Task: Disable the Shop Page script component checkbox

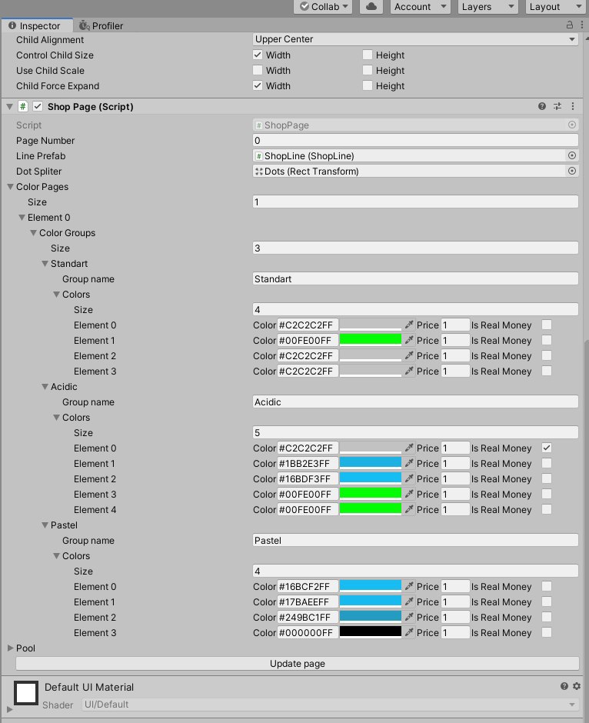Action: 38,106
